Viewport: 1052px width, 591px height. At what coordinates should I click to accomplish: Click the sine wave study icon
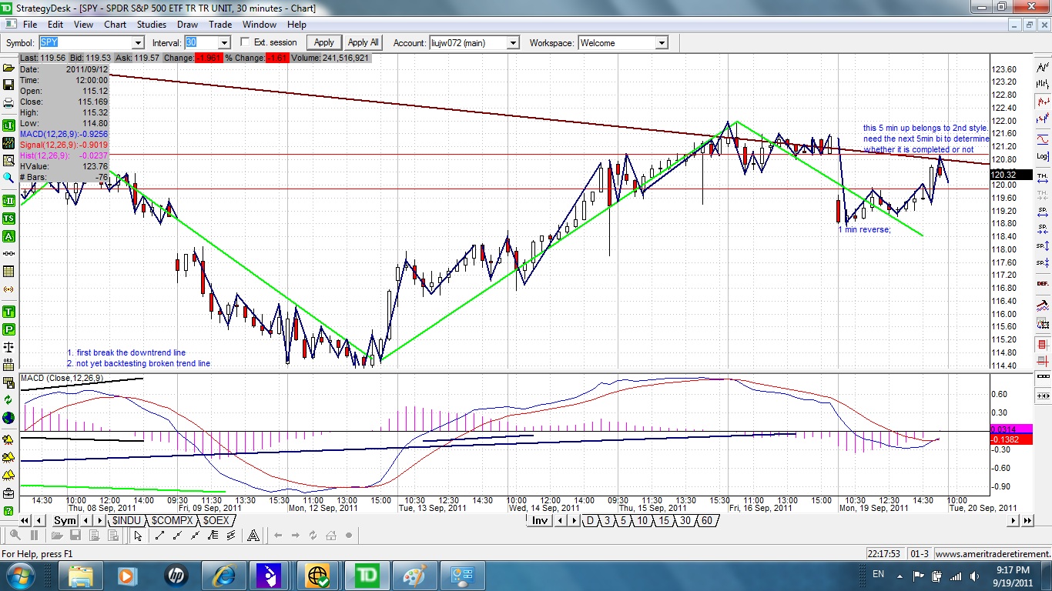pos(1043,139)
